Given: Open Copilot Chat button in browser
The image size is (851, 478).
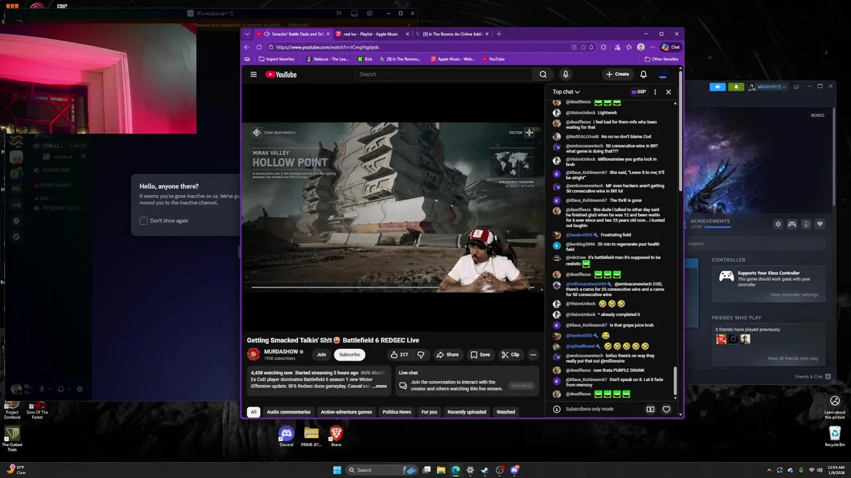Looking at the screenshot, I should click(671, 47).
